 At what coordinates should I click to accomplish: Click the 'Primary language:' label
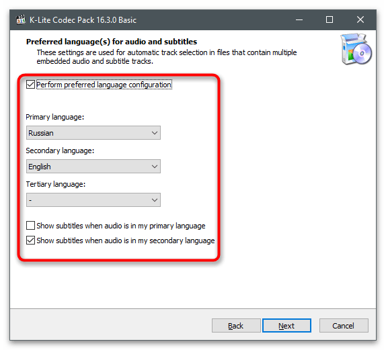[55, 117]
